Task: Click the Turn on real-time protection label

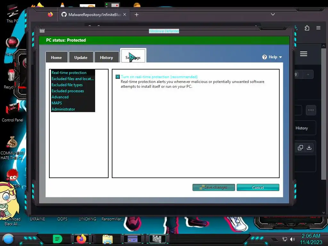Action: [x=159, y=77]
